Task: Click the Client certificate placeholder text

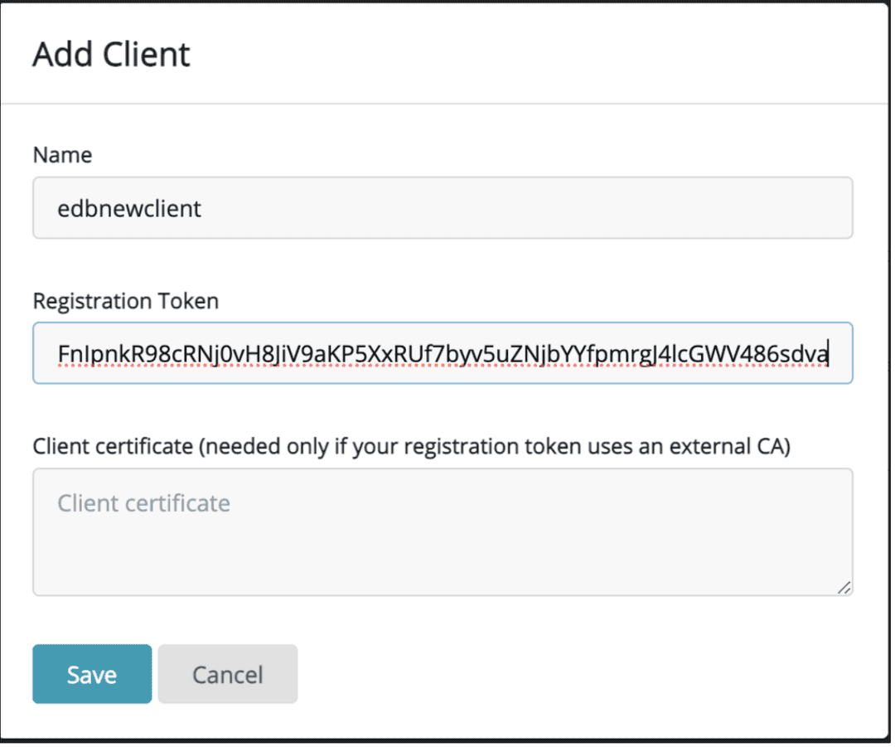Action: tap(143, 502)
